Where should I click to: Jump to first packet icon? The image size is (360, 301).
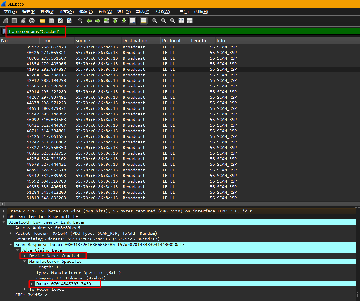[115, 21]
